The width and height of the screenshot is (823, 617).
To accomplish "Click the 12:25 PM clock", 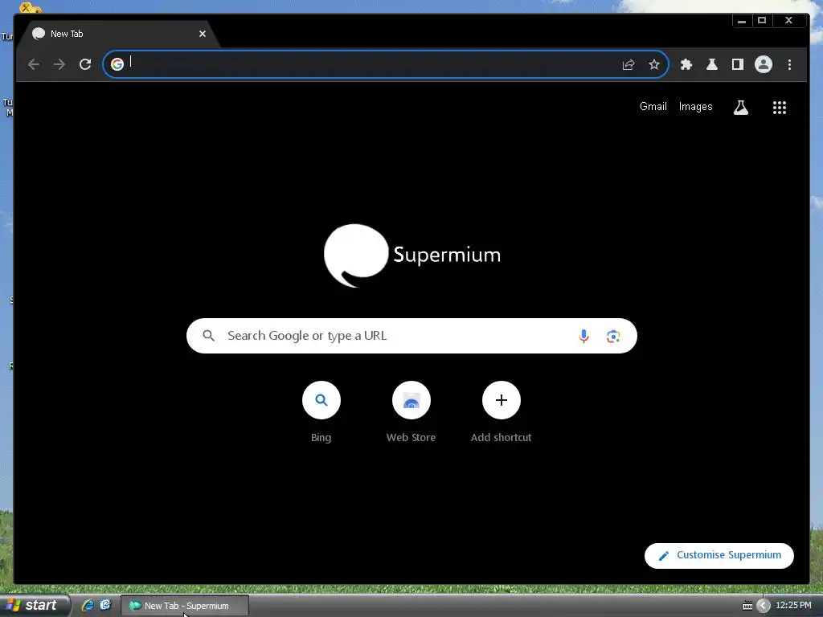I will (x=793, y=606).
